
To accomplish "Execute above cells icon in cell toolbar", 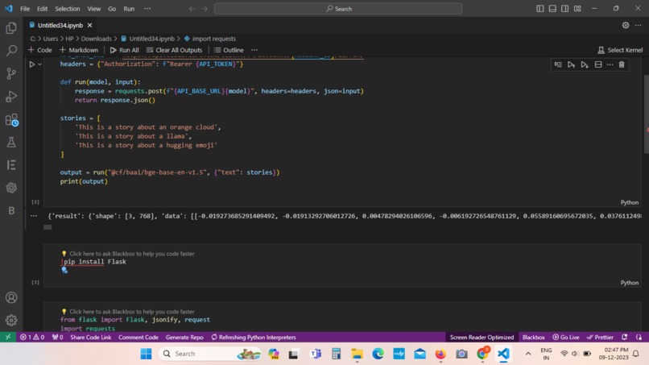I will 571,64.
